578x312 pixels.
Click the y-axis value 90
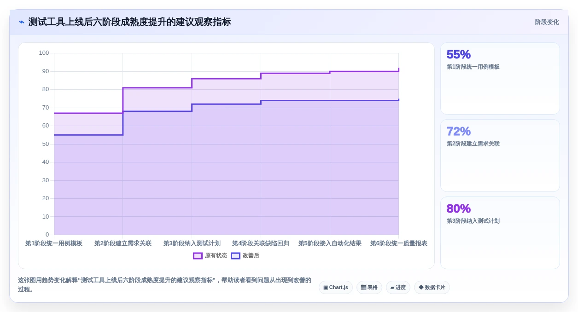click(46, 71)
